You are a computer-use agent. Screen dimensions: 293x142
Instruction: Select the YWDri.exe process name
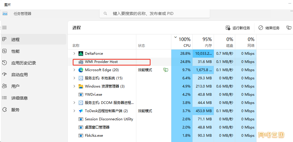pyautogui.click(x=93, y=95)
